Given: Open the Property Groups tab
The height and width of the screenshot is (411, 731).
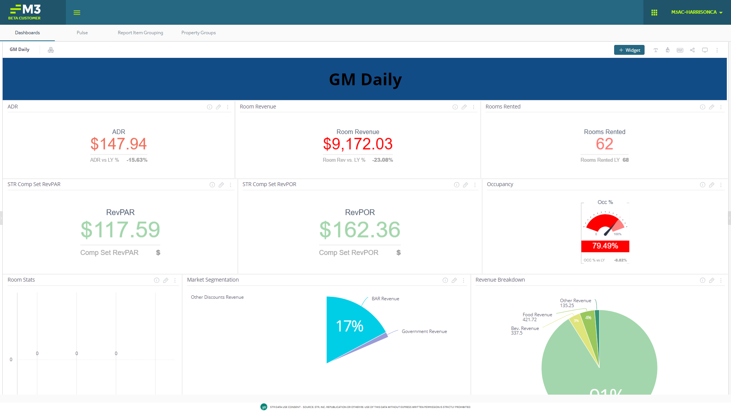Looking at the screenshot, I should [x=198, y=33].
